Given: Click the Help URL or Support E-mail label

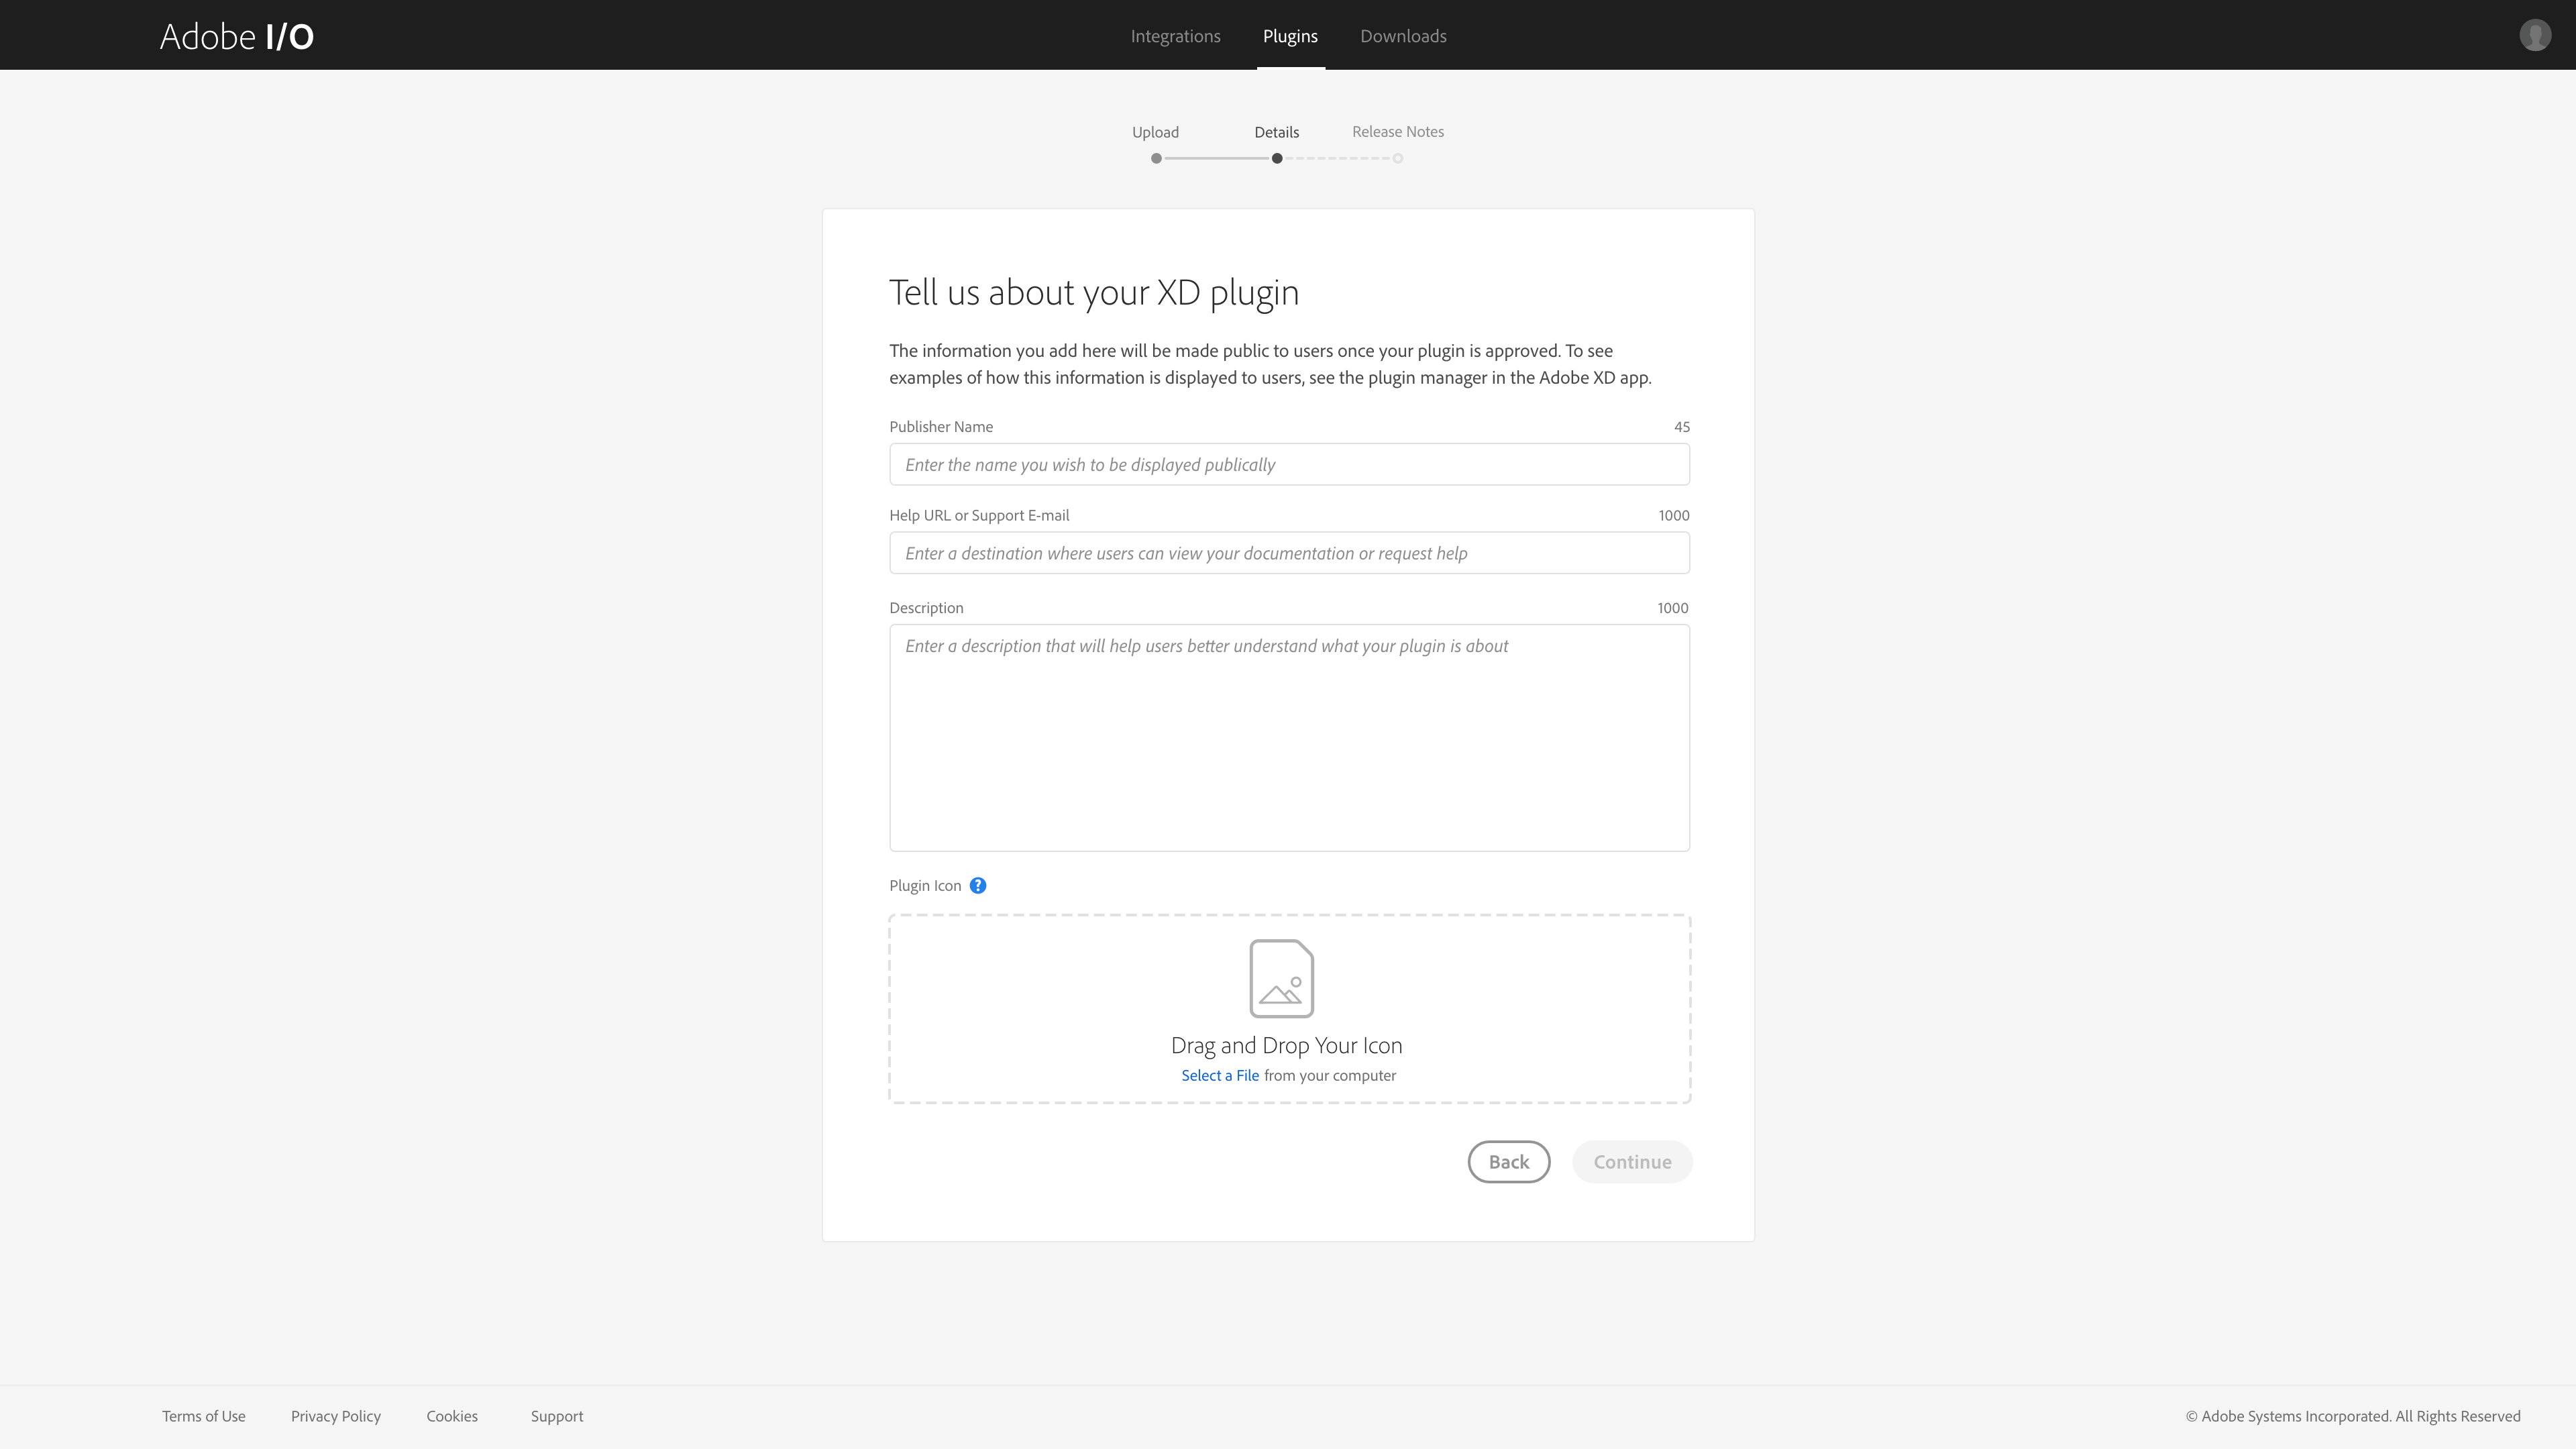Looking at the screenshot, I should pyautogui.click(x=979, y=515).
